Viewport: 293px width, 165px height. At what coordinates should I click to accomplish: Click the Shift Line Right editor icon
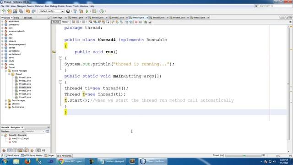click(131, 22)
